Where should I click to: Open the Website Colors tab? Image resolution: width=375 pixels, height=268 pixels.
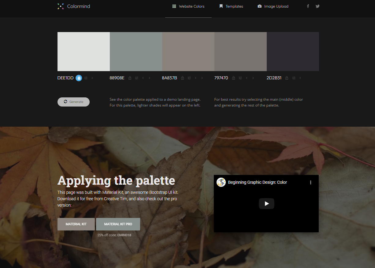point(188,6)
